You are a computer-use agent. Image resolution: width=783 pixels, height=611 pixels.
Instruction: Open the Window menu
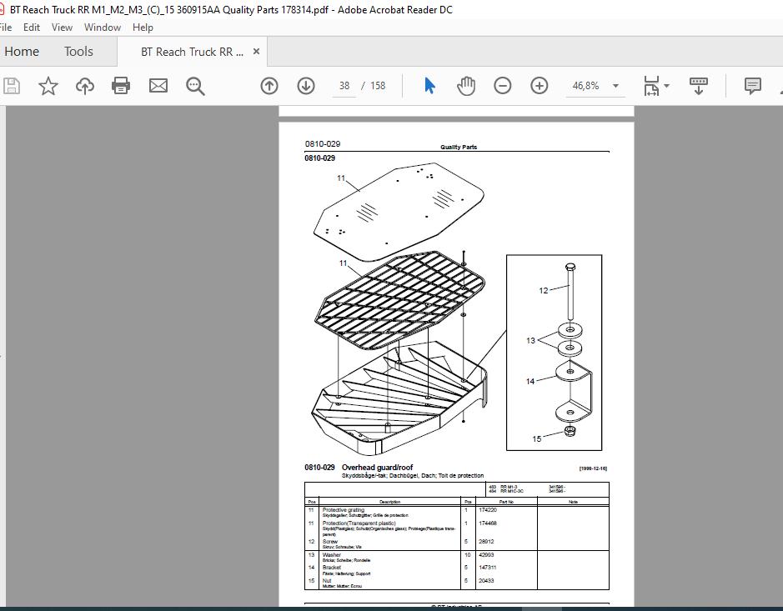103,28
